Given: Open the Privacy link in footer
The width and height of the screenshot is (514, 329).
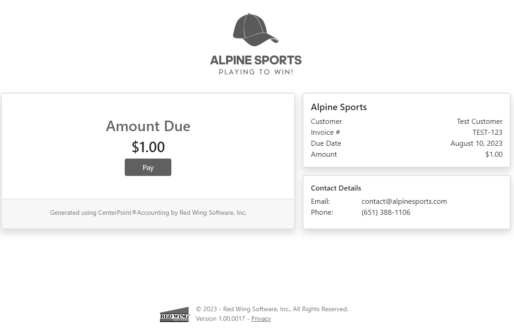Looking at the screenshot, I should pos(261,318).
